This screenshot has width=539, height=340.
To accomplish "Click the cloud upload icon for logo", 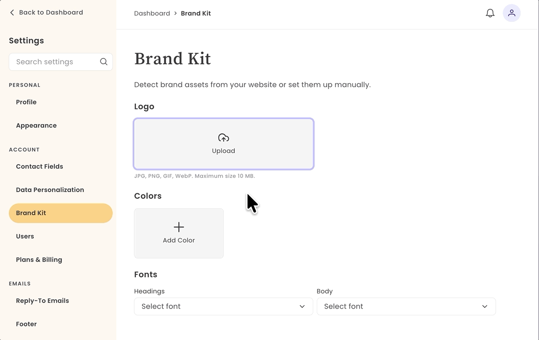I will (223, 138).
